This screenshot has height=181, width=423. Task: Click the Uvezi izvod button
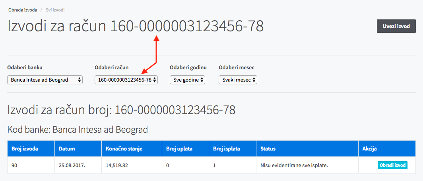tap(396, 27)
